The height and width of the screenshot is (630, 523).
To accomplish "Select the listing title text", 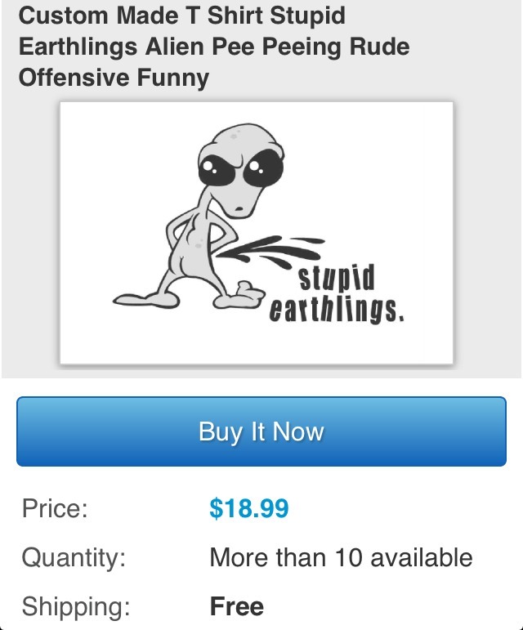I will pyautogui.click(x=214, y=47).
